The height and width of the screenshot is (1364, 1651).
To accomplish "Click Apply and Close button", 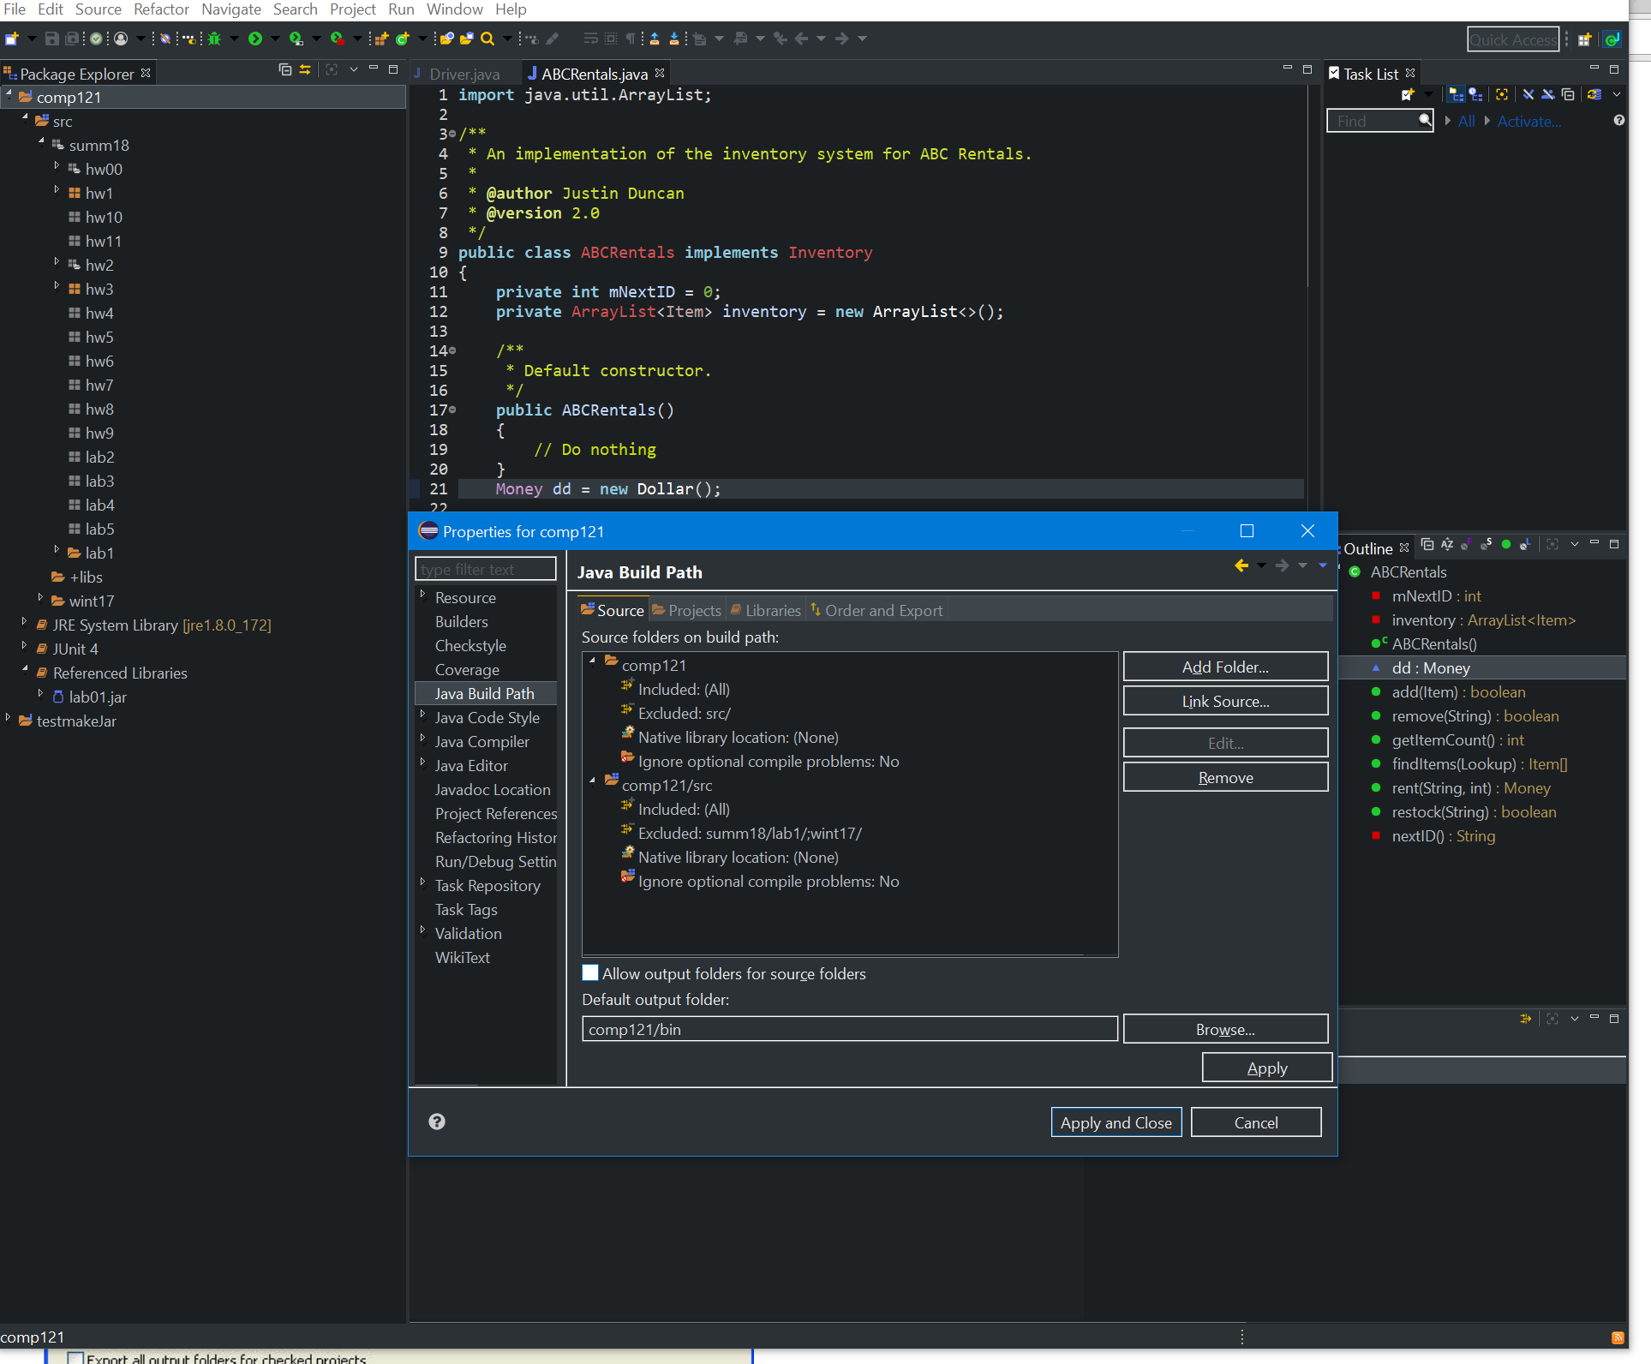I will (x=1116, y=1122).
